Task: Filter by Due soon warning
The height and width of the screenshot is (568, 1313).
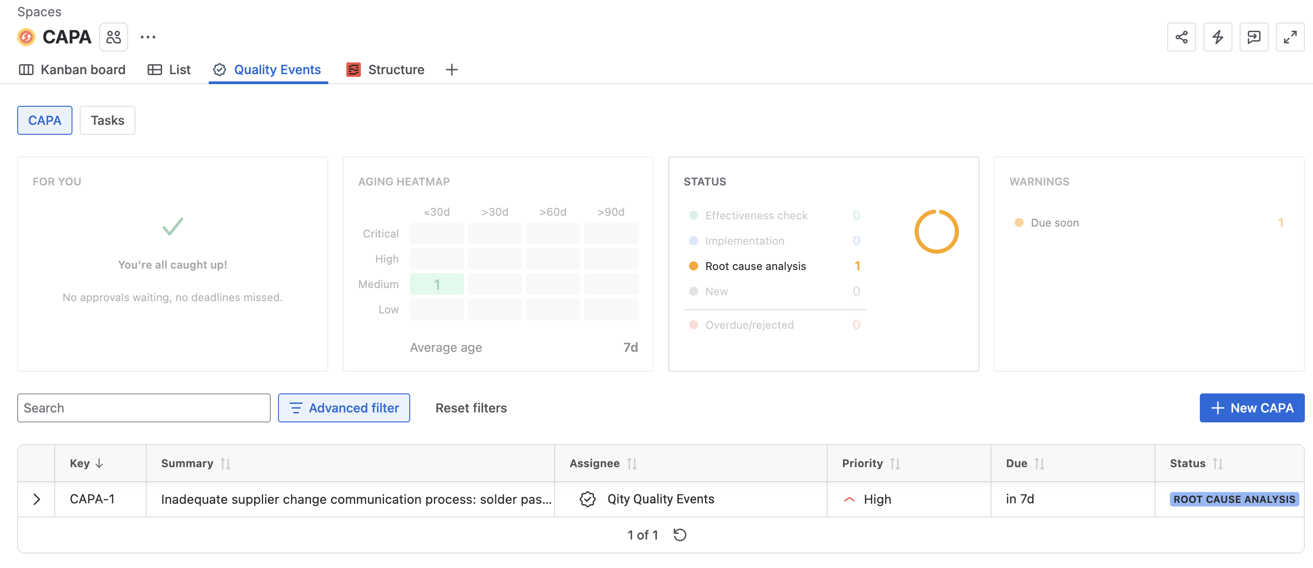Action: pyautogui.click(x=1149, y=222)
